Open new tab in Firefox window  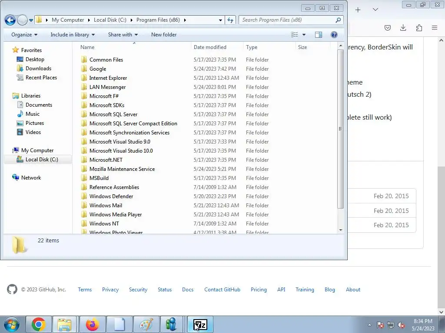[x=358, y=10]
